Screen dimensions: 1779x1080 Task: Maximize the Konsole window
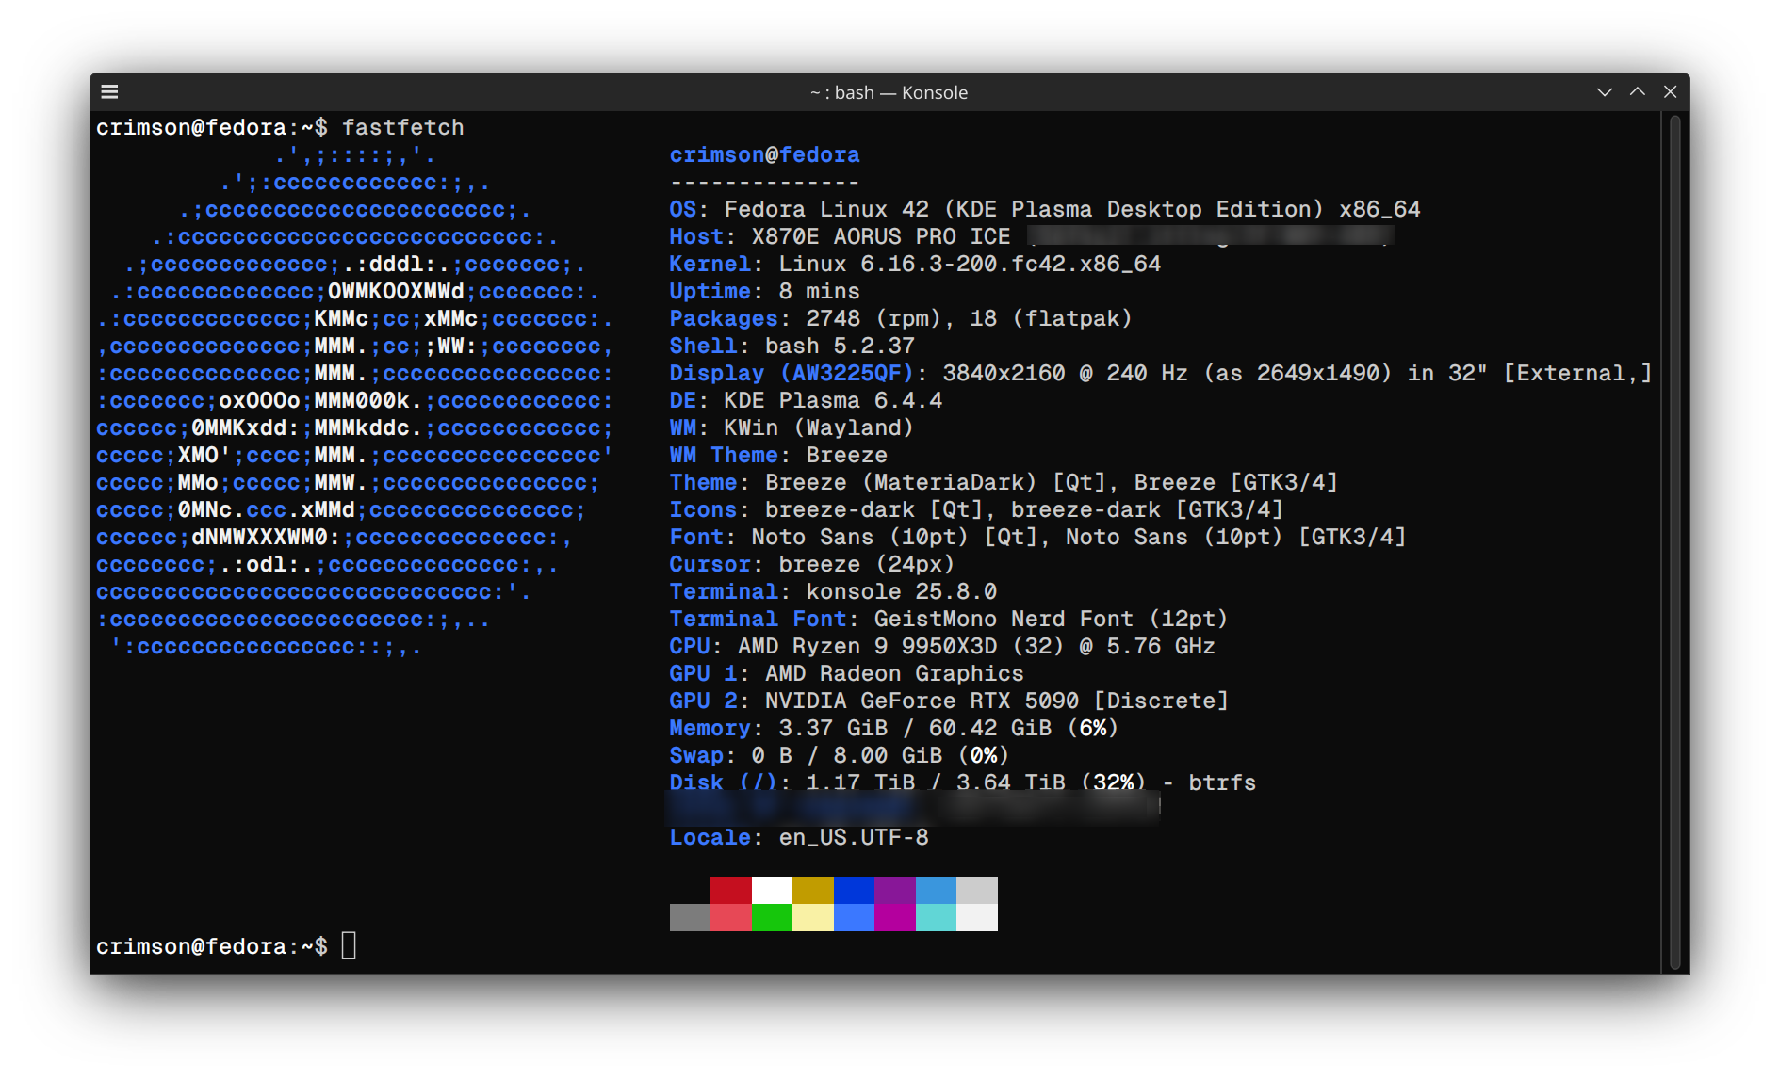1638,91
